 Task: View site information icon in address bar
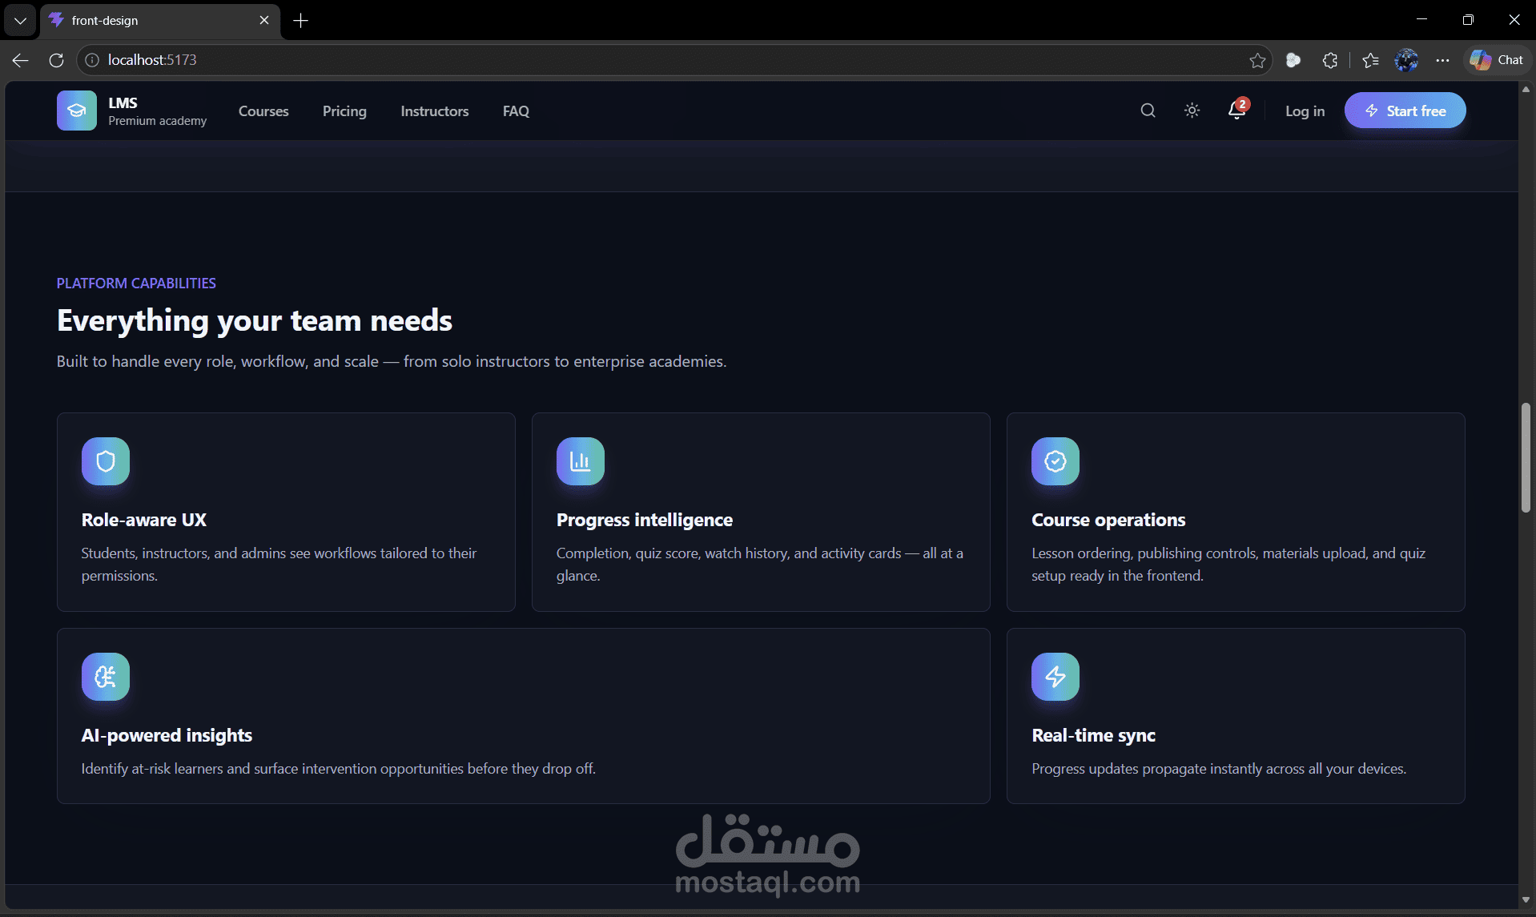[92, 60]
